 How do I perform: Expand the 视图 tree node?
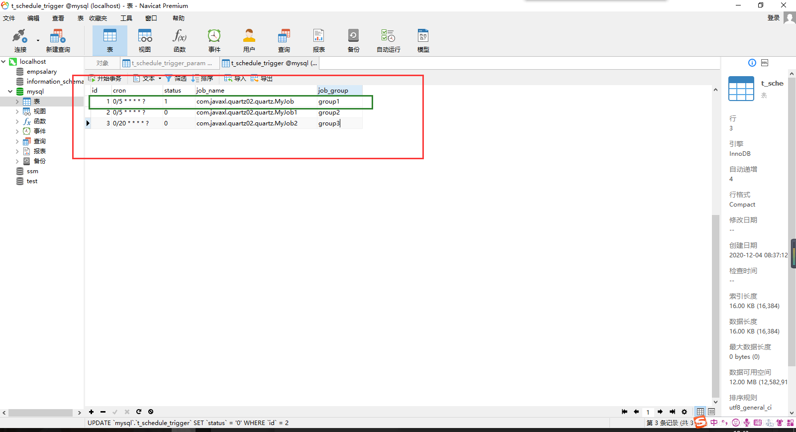(17, 111)
